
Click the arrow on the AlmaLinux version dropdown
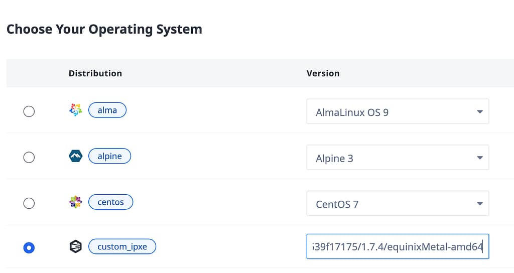click(x=479, y=112)
